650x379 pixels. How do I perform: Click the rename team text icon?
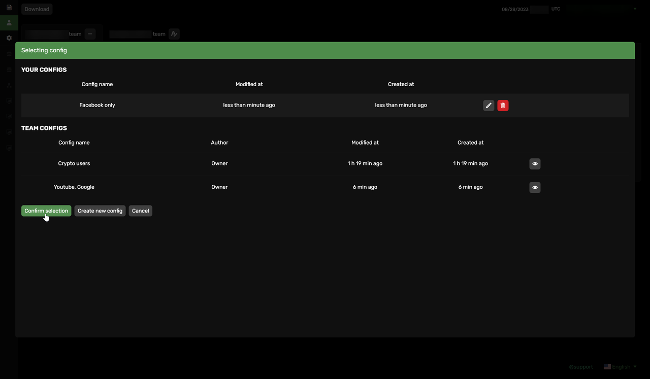174,34
